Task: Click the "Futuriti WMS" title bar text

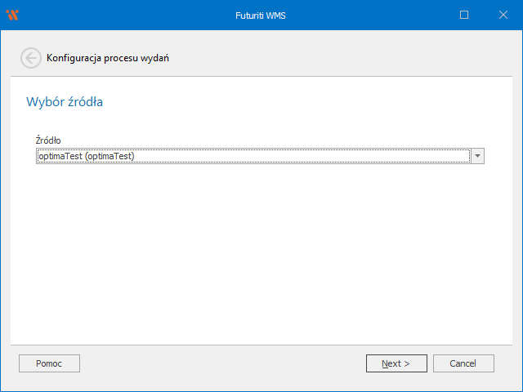Action: 261,15
